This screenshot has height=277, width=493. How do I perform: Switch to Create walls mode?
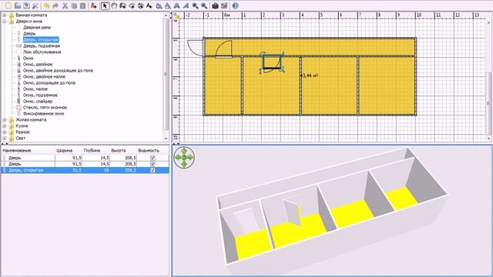(122, 5)
